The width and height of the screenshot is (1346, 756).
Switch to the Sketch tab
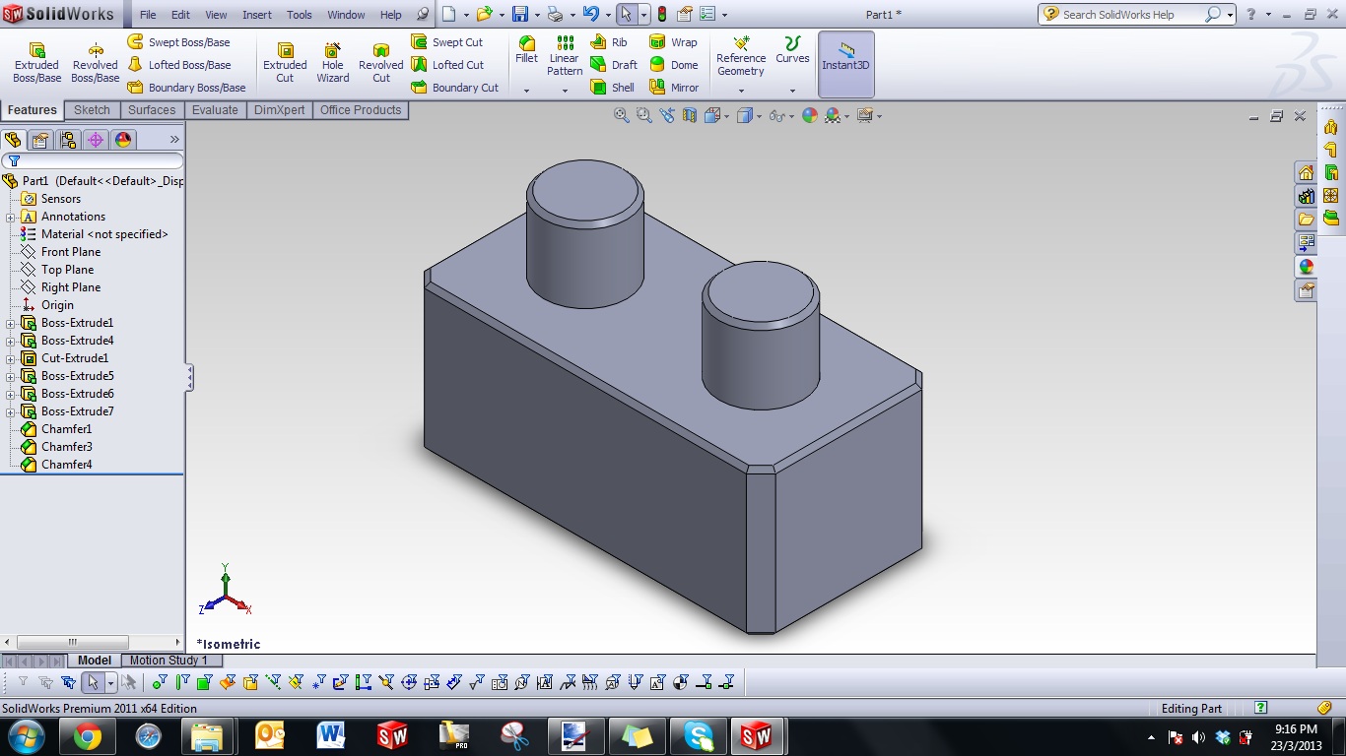tap(92, 110)
